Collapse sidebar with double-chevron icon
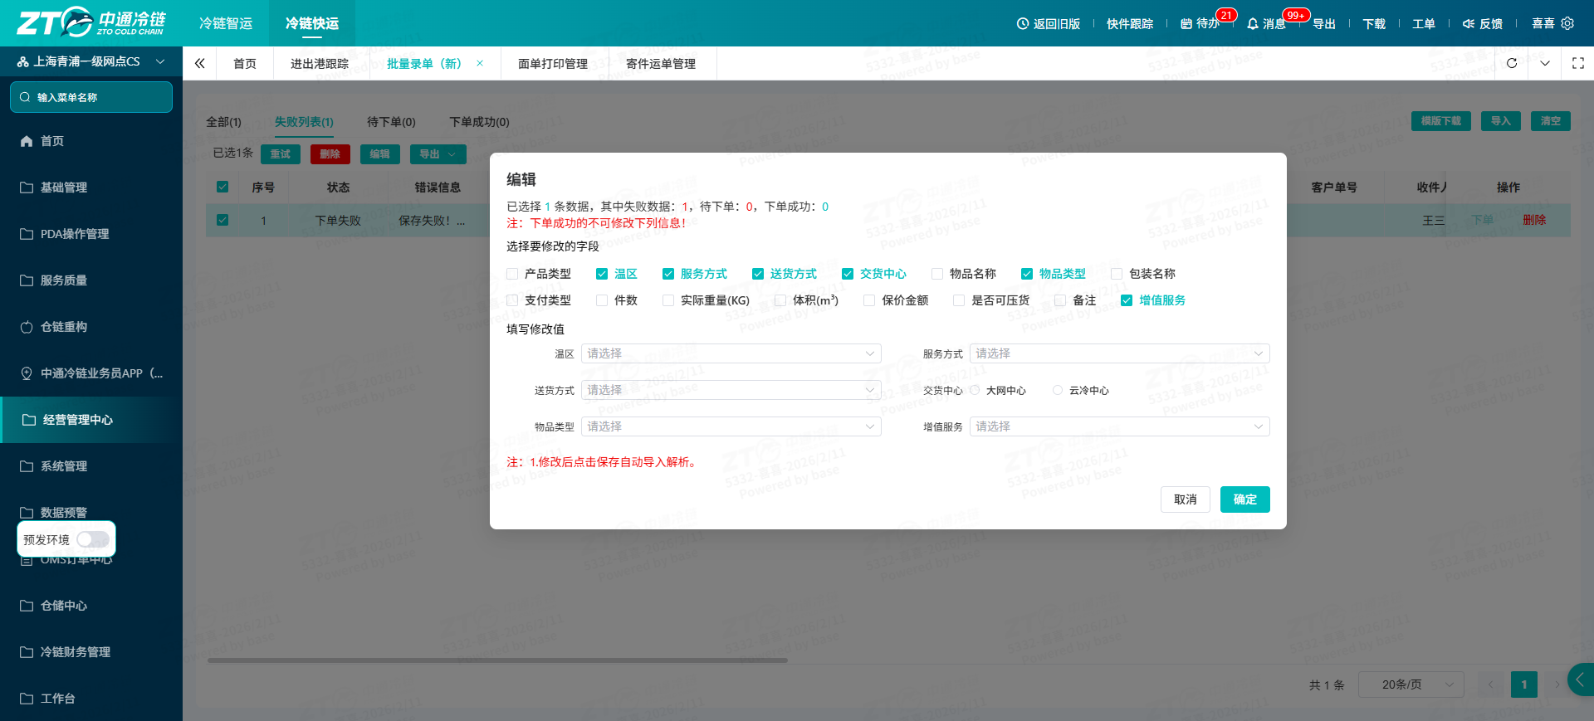Screen dimensions: 1594x721 click(x=200, y=63)
